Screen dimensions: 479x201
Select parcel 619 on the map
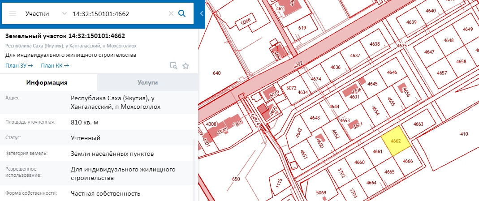pos(302,28)
